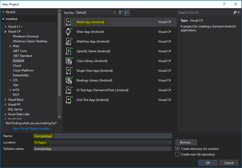This screenshot has width=242, height=168.
Task: Select the Cross-Platform category
Action: (x=23, y=70)
